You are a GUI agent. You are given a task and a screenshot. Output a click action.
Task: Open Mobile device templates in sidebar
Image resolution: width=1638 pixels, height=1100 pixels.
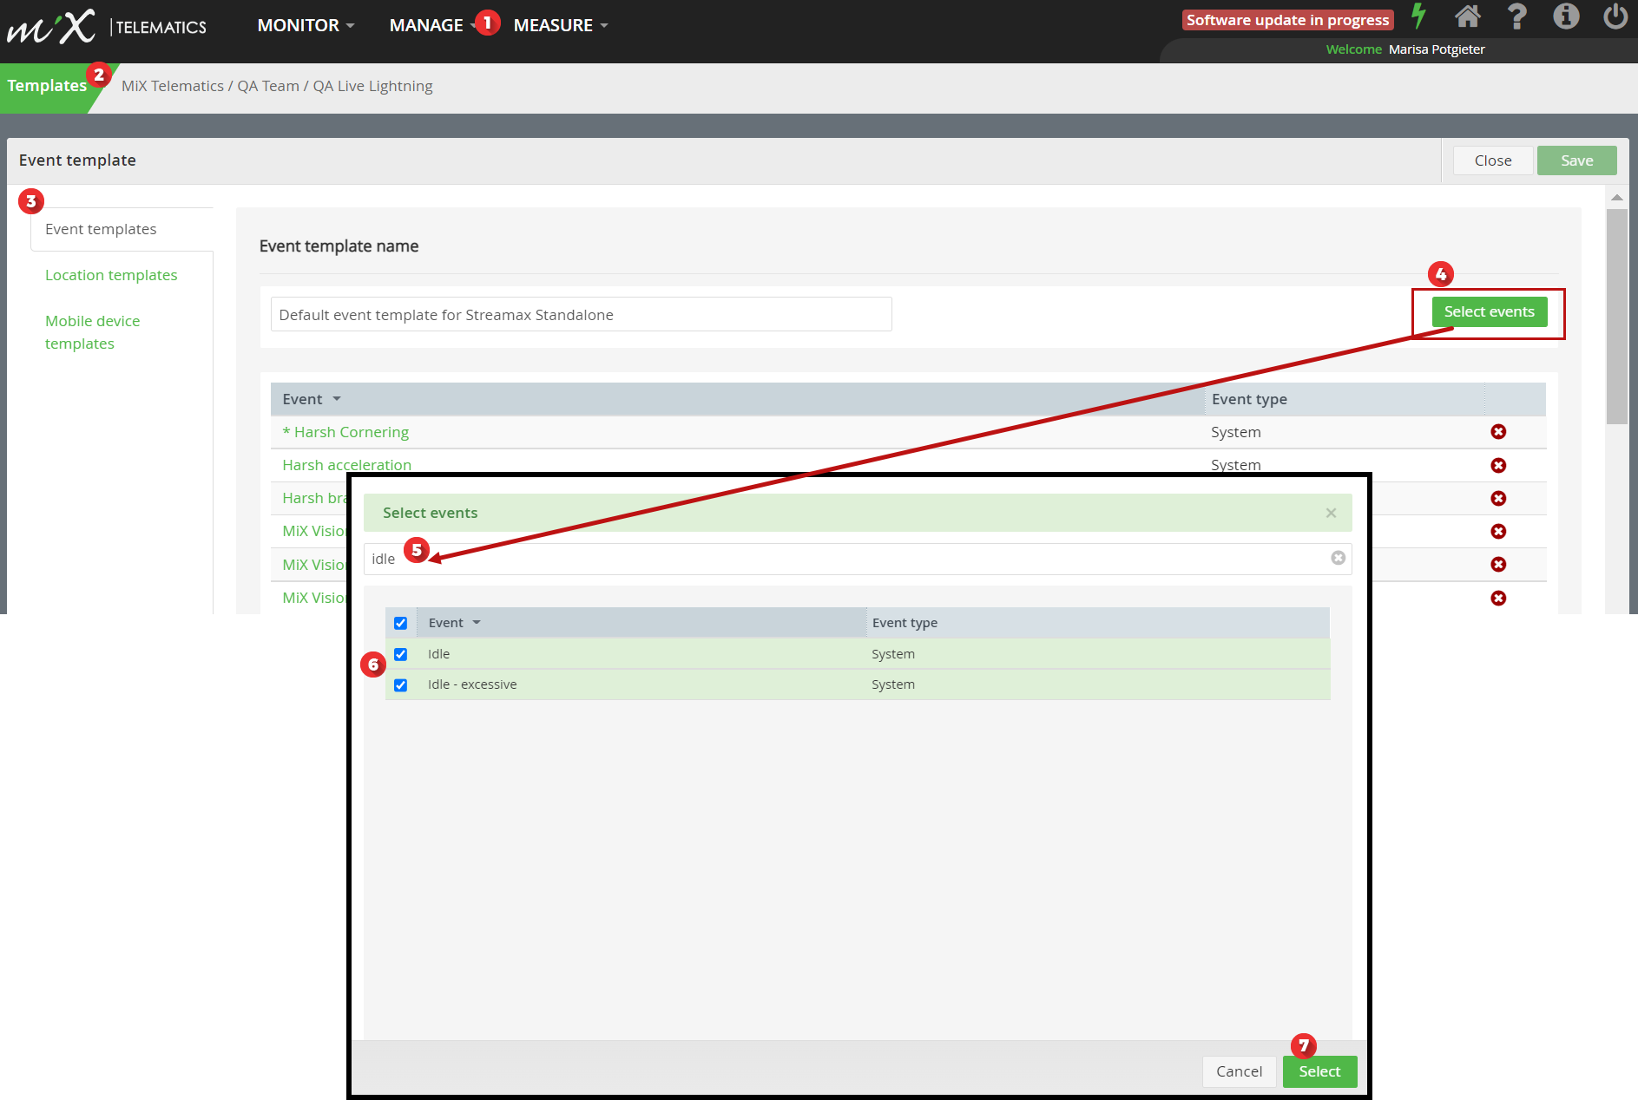[x=92, y=332]
